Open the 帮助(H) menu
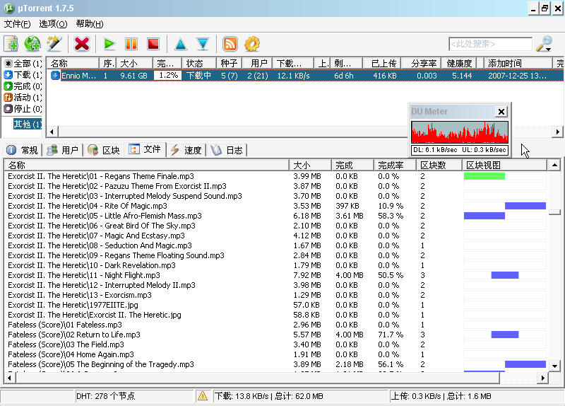This screenshot has height=406, width=565. click(90, 24)
